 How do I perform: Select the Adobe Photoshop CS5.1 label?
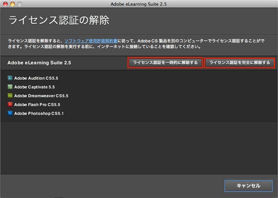point(39,113)
